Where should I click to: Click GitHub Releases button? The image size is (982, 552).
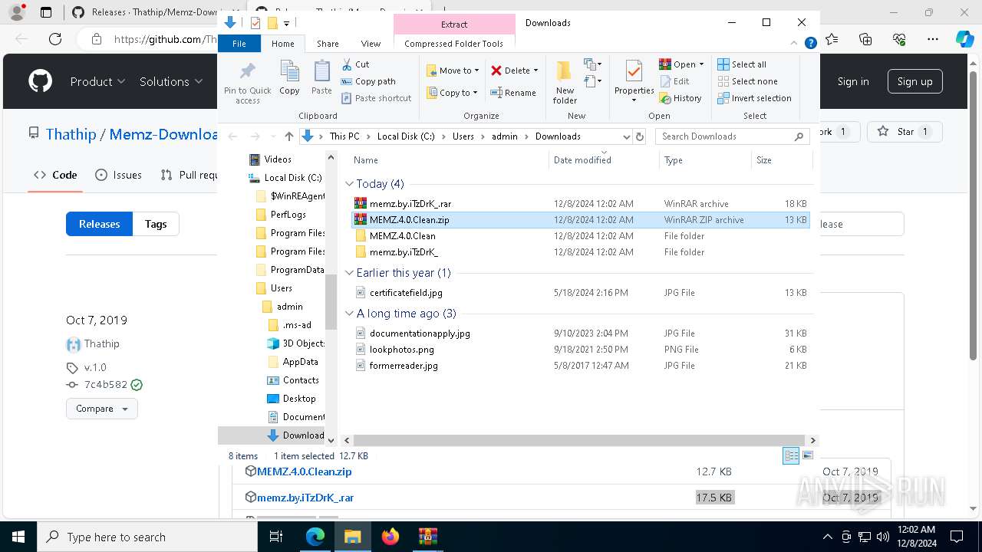click(99, 224)
